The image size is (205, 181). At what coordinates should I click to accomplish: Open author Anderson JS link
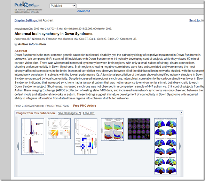point(22,39)
